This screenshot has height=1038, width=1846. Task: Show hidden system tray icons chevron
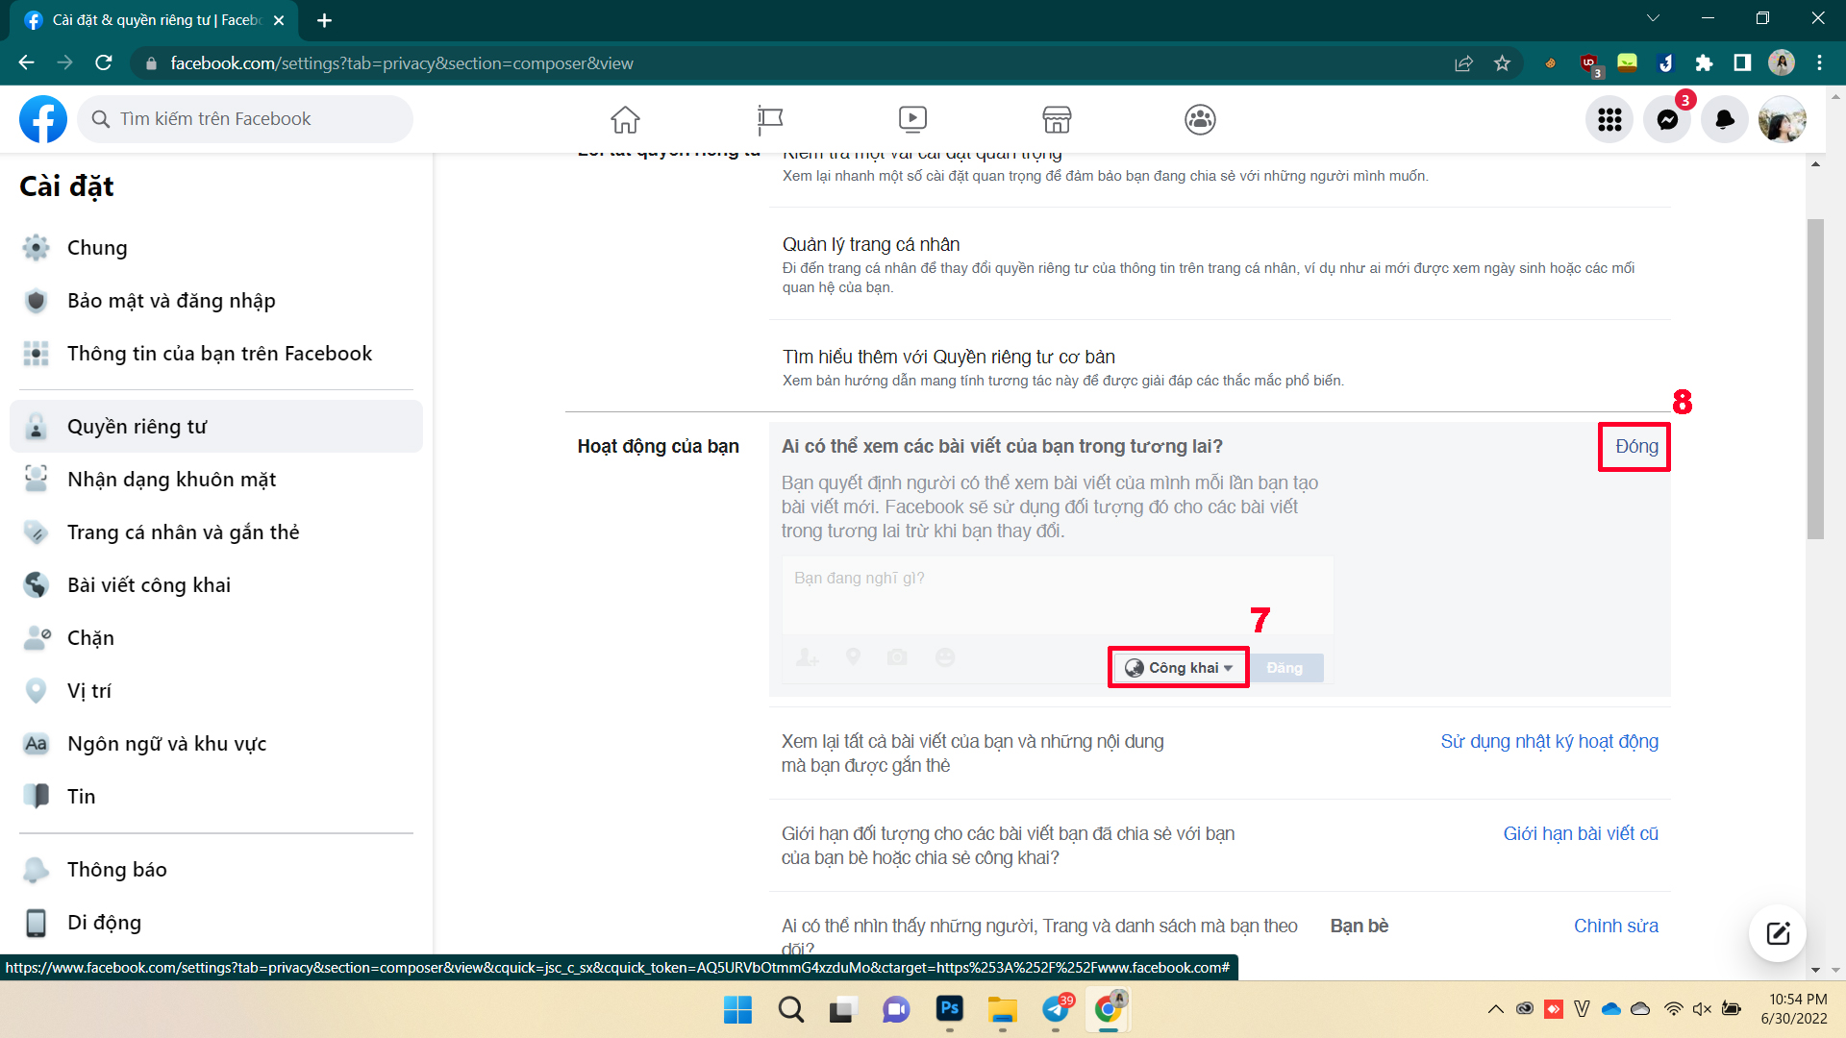pyautogui.click(x=1495, y=1009)
